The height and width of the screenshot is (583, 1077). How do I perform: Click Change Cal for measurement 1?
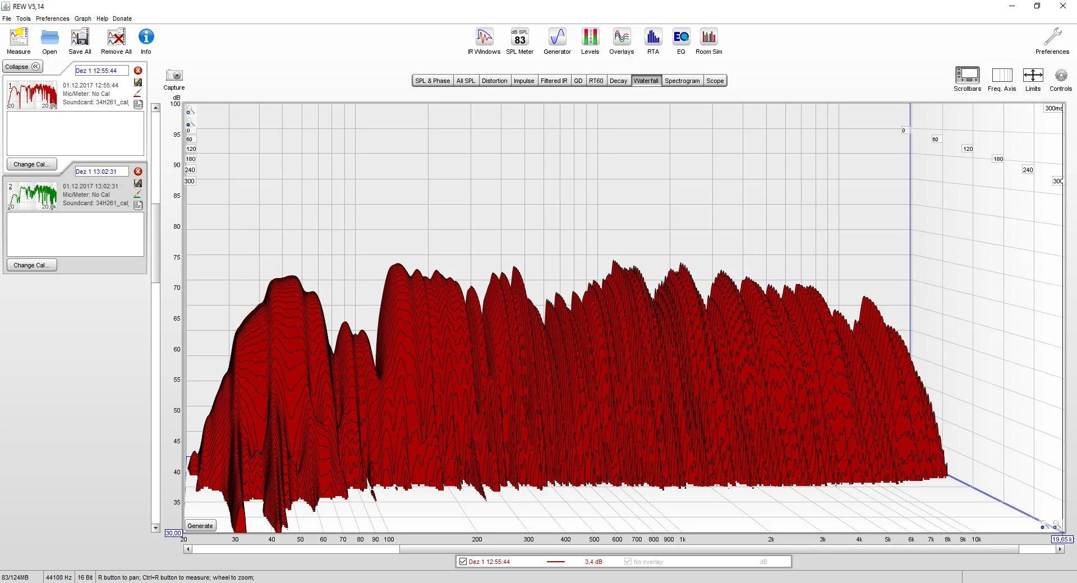32,164
